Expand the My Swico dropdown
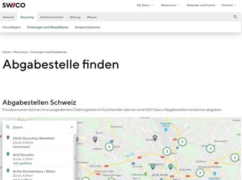This screenshot has width=242, height=180. tap(145, 5)
